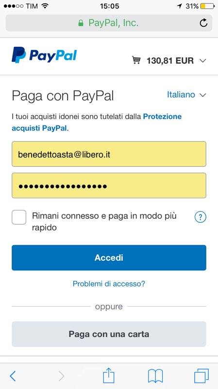
Task: Open Safari bookmarks book icon
Action: click(x=155, y=376)
